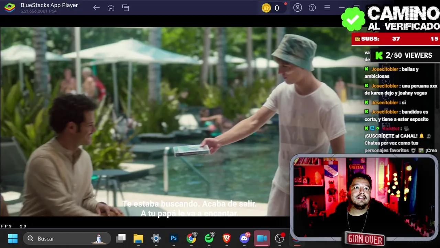440x248 pixels.
Task: Switch to Photoshop from the taskbar
Action: pyautogui.click(x=174, y=238)
